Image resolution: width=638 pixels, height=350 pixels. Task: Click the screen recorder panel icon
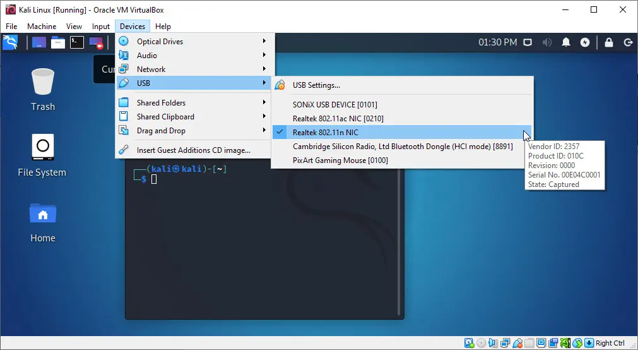pos(96,42)
